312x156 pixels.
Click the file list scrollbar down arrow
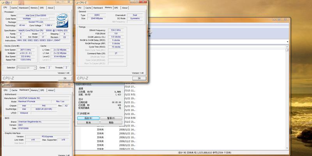click(x=287, y=148)
